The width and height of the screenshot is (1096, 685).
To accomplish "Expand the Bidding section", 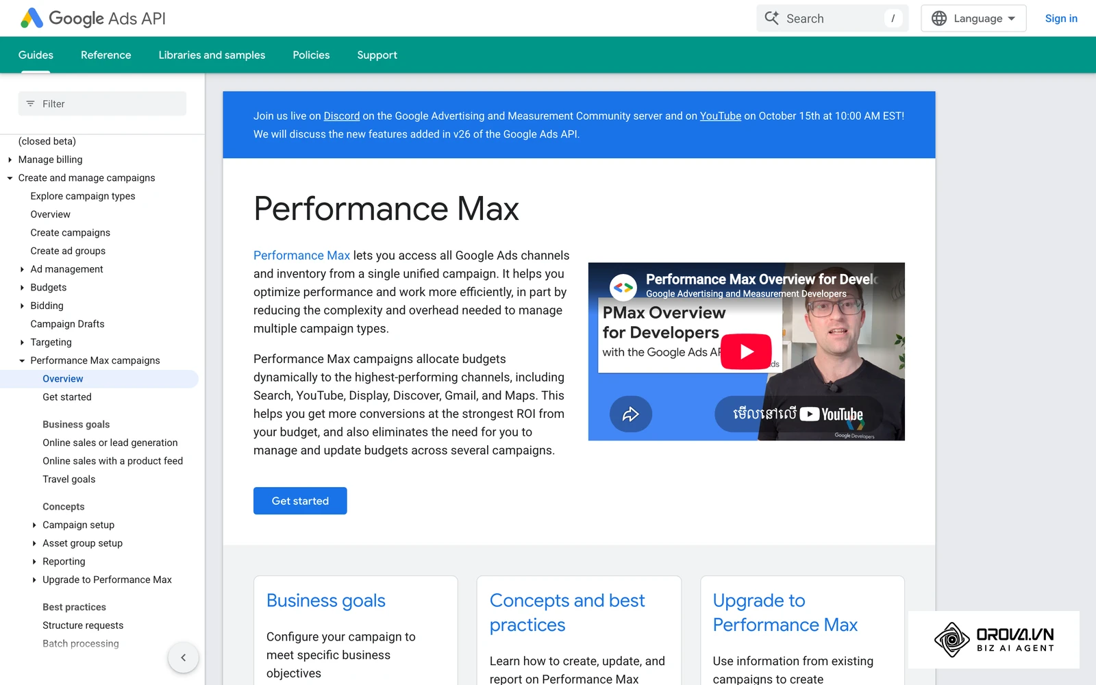I will tap(22, 306).
